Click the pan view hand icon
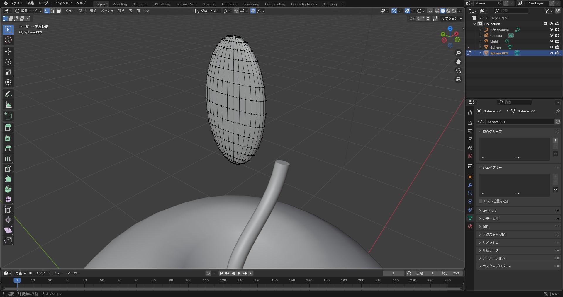563x297 pixels. coord(458,62)
